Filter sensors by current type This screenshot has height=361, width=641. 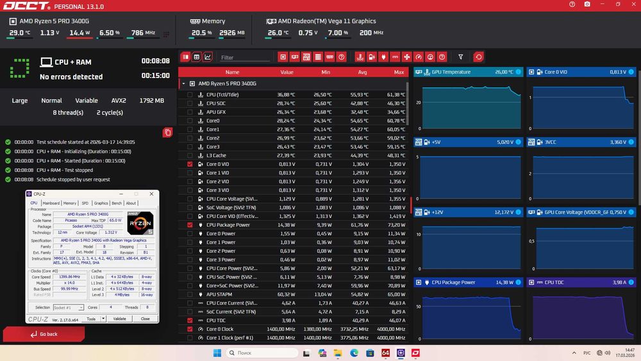coord(395,57)
